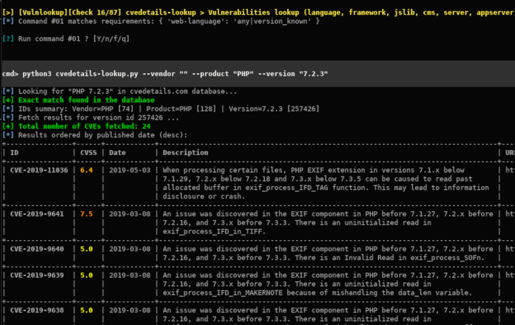Click the CVE-2019-9641 identifier
515x325 pixels.
[x=37, y=213]
